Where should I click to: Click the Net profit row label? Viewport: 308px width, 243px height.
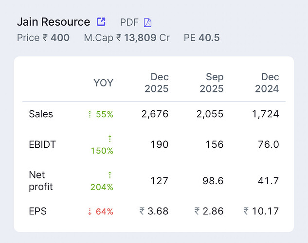pos(41,180)
